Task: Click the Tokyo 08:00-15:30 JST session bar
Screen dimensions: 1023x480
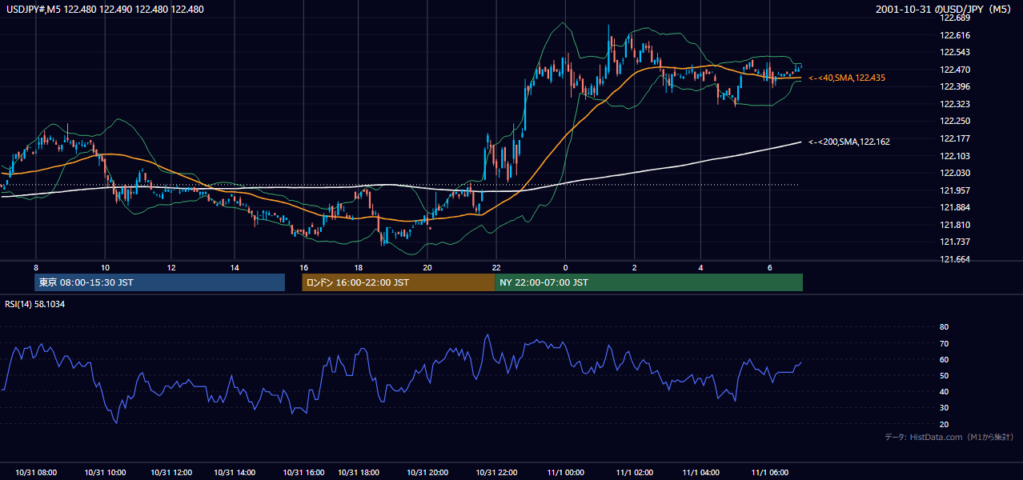Action: pyautogui.click(x=160, y=282)
